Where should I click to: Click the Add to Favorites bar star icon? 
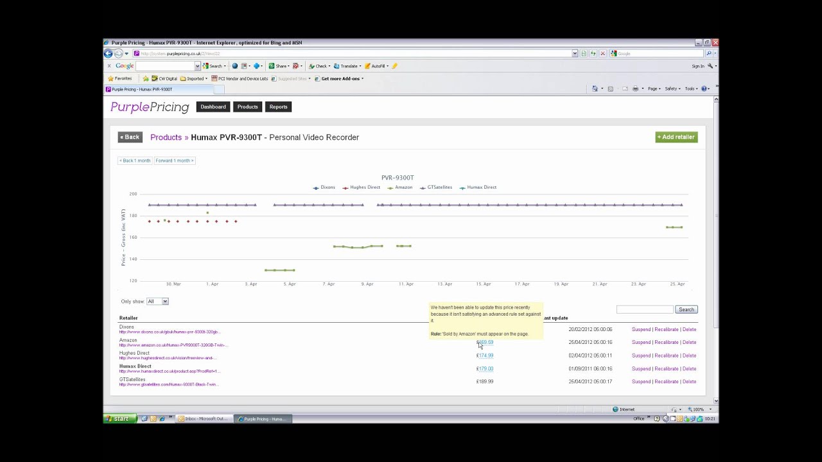click(x=146, y=78)
